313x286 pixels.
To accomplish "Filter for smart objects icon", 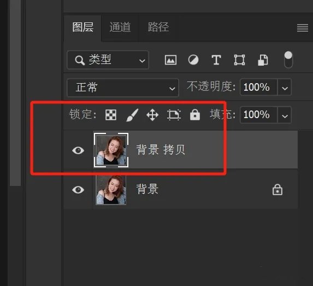I will pyautogui.click(x=263, y=60).
